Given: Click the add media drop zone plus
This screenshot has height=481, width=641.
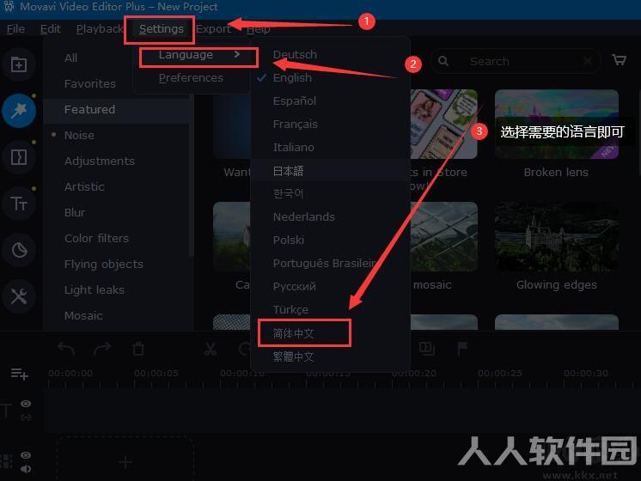Looking at the screenshot, I should coord(125,462).
